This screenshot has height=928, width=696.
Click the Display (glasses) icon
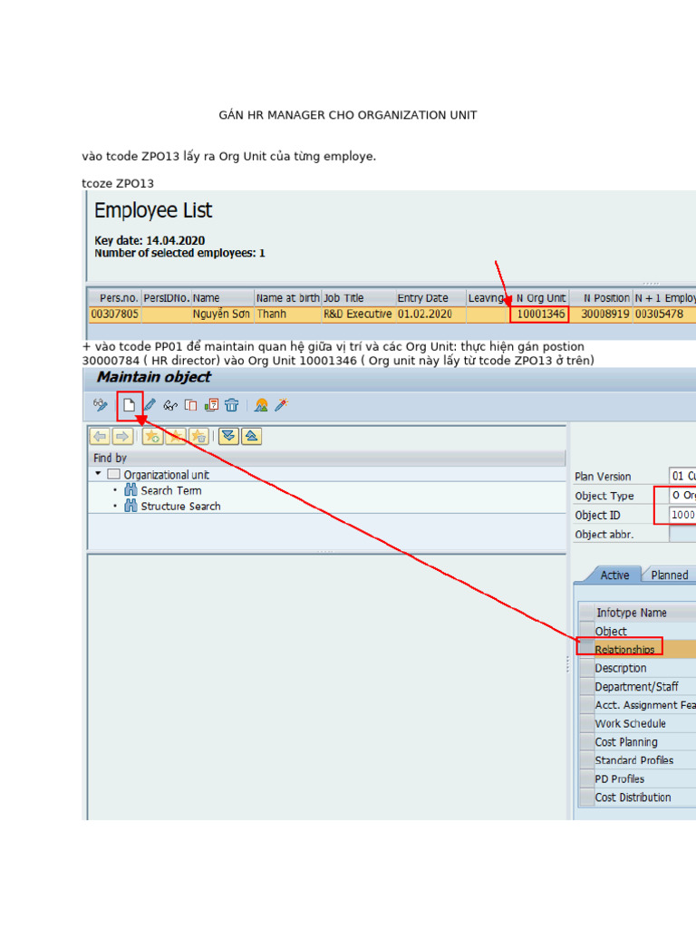tap(170, 405)
